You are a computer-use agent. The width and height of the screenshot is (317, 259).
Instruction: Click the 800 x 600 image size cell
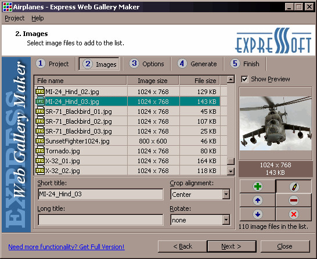tap(153, 141)
